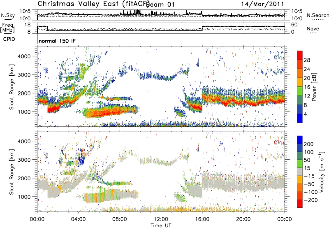
Task: Click the "04:00" time axis label
Action: pyautogui.click(x=79, y=219)
